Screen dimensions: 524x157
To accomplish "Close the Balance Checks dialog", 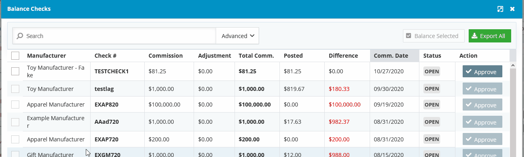I will click(512, 9).
